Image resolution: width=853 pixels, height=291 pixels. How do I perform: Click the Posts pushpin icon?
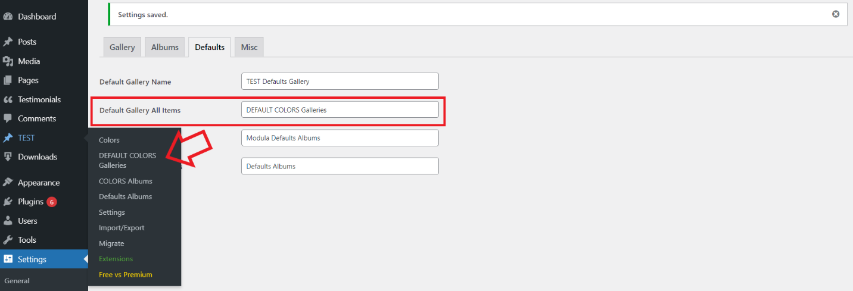(8, 42)
